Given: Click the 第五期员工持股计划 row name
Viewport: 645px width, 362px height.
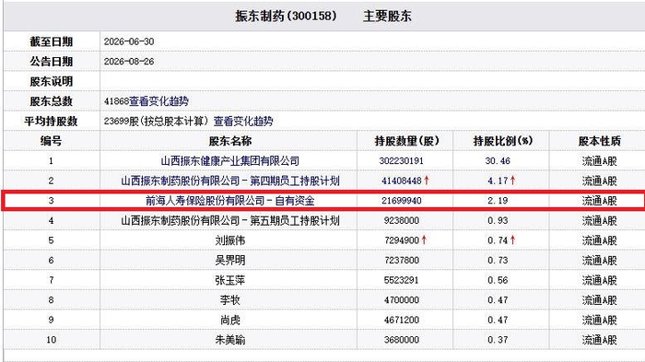Looking at the screenshot, I should pyautogui.click(x=230, y=220).
